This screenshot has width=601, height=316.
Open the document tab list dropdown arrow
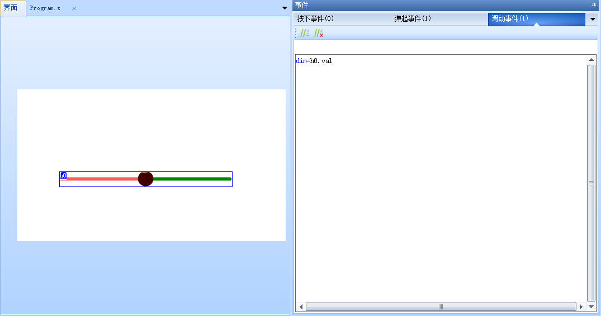pos(285,8)
